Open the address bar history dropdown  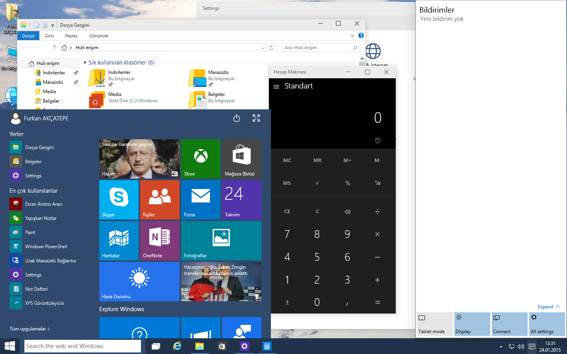[263, 48]
